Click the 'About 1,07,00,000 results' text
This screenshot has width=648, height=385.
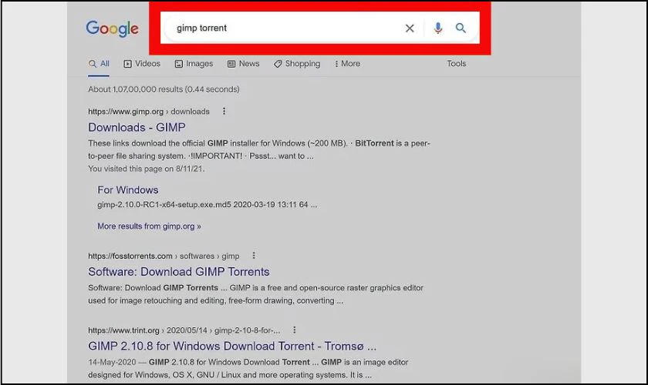click(x=164, y=89)
